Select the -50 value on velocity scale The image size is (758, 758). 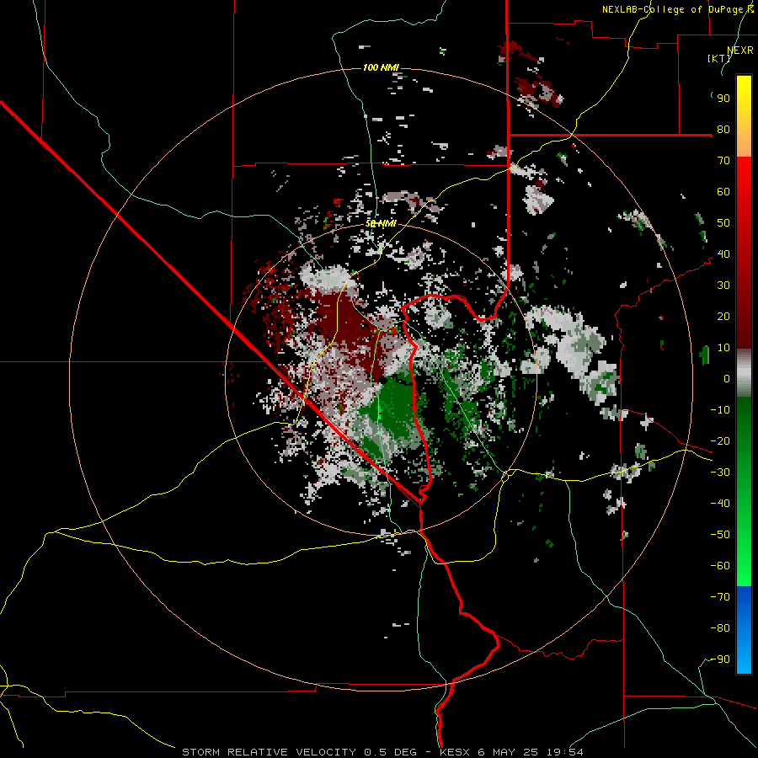point(720,535)
